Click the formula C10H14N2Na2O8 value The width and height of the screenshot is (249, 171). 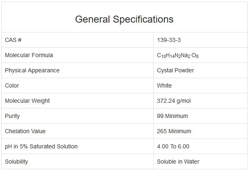(178, 55)
